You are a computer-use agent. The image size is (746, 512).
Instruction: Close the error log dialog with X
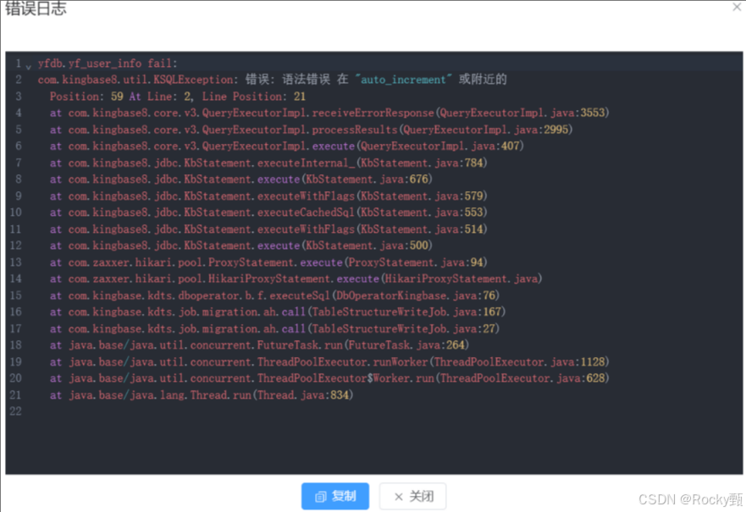[x=737, y=7]
